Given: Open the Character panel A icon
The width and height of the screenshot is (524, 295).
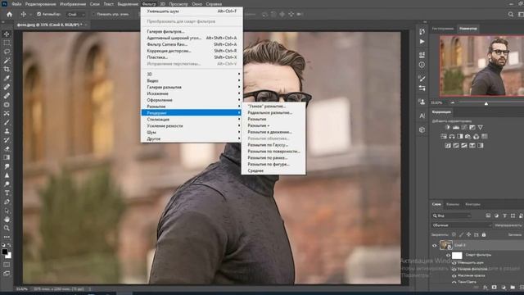Looking at the screenshot, I should tap(422, 116).
